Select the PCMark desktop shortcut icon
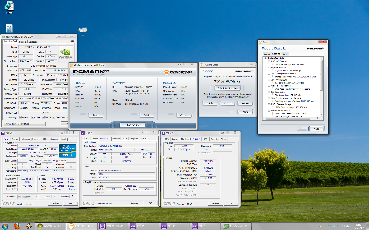 tap(9, 28)
